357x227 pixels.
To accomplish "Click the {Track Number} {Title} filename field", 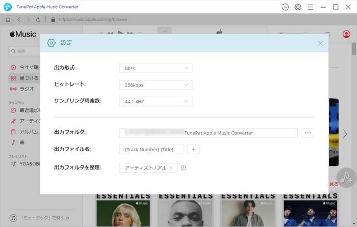I will click(151, 149).
